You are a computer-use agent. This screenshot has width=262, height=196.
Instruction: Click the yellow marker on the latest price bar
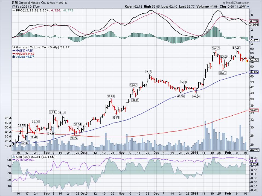pos(247,61)
